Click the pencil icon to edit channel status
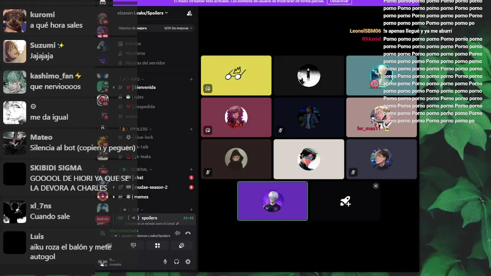 177,223
